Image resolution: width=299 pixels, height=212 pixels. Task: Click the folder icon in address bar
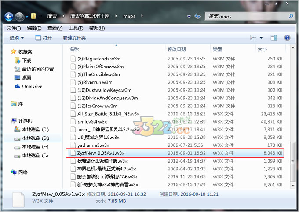(x=33, y=16)
